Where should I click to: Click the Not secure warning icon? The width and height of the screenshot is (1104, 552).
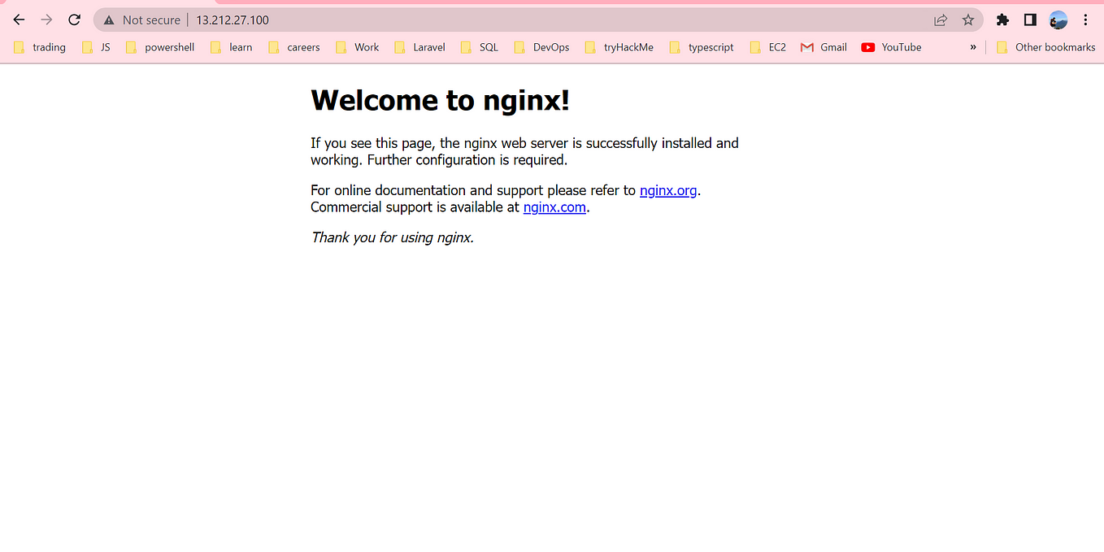point(109,20)
